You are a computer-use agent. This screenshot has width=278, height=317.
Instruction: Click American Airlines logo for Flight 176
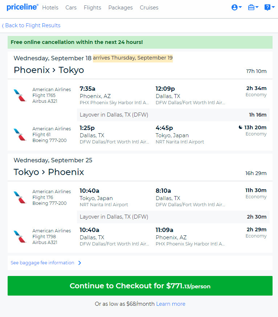pos(20,197)
